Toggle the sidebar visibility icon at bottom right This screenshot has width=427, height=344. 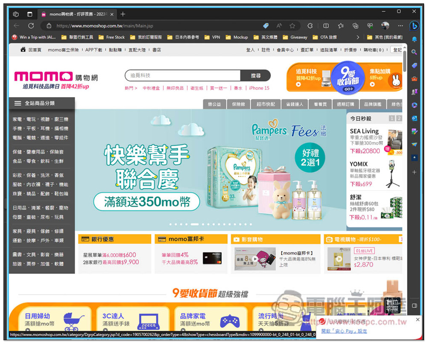point(414,306)
